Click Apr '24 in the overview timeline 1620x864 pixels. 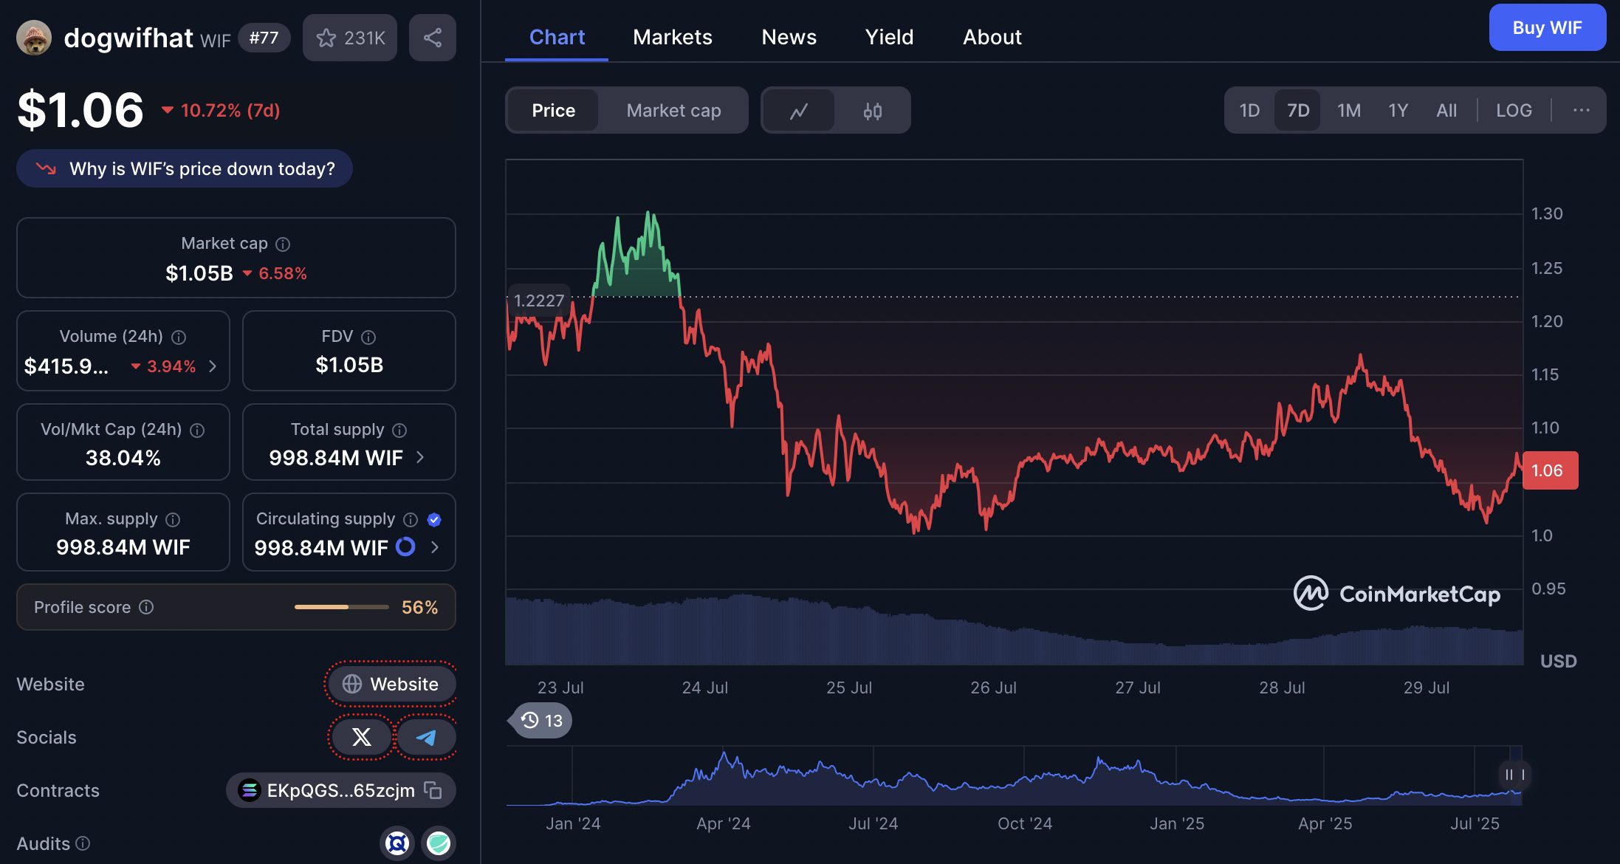click(x=723, y=823)
